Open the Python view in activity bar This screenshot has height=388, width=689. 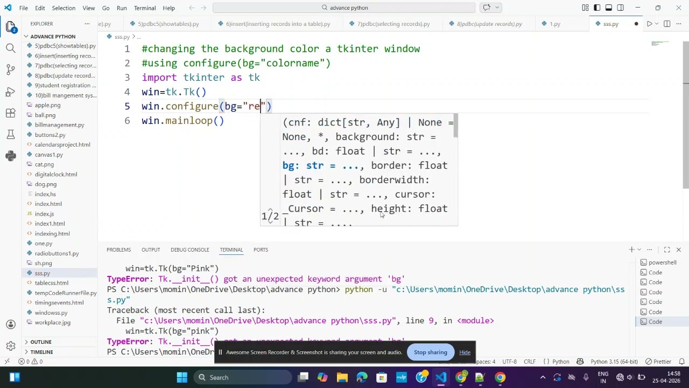click(11, 156)
